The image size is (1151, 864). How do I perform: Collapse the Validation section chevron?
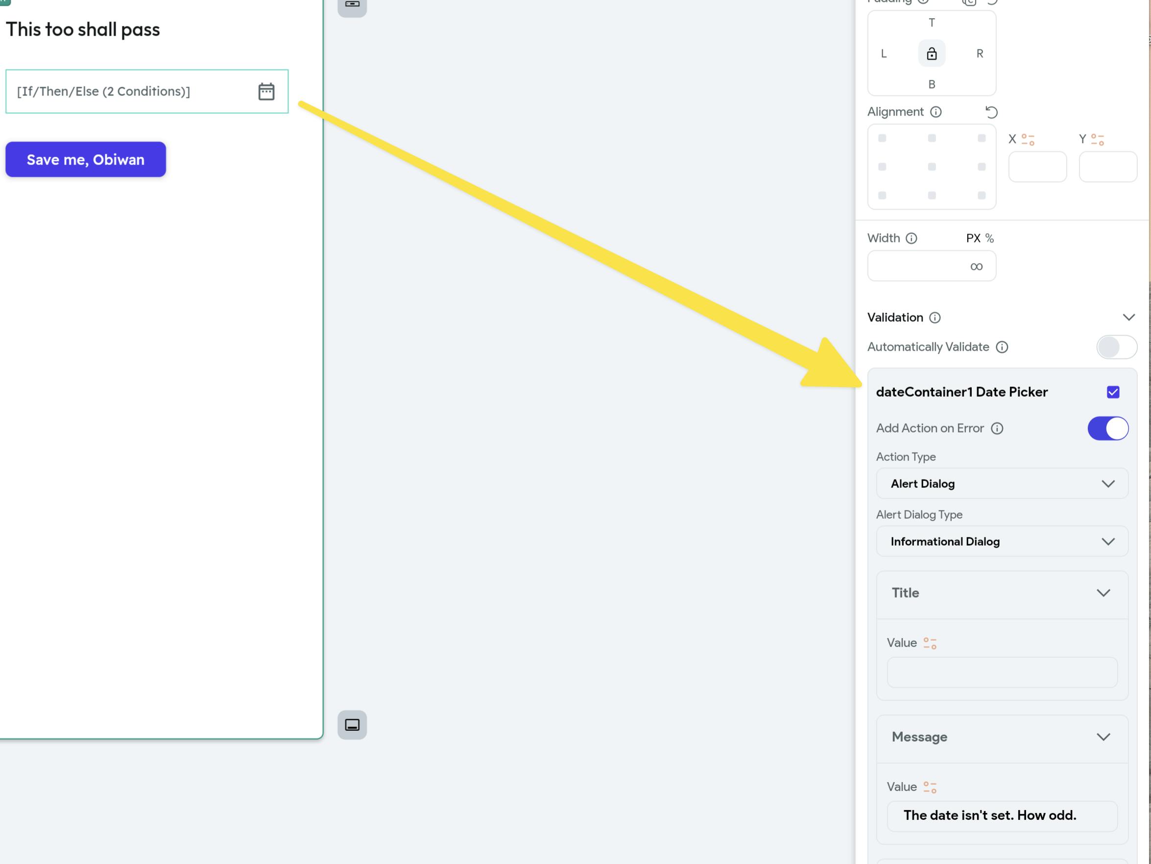1128,317
